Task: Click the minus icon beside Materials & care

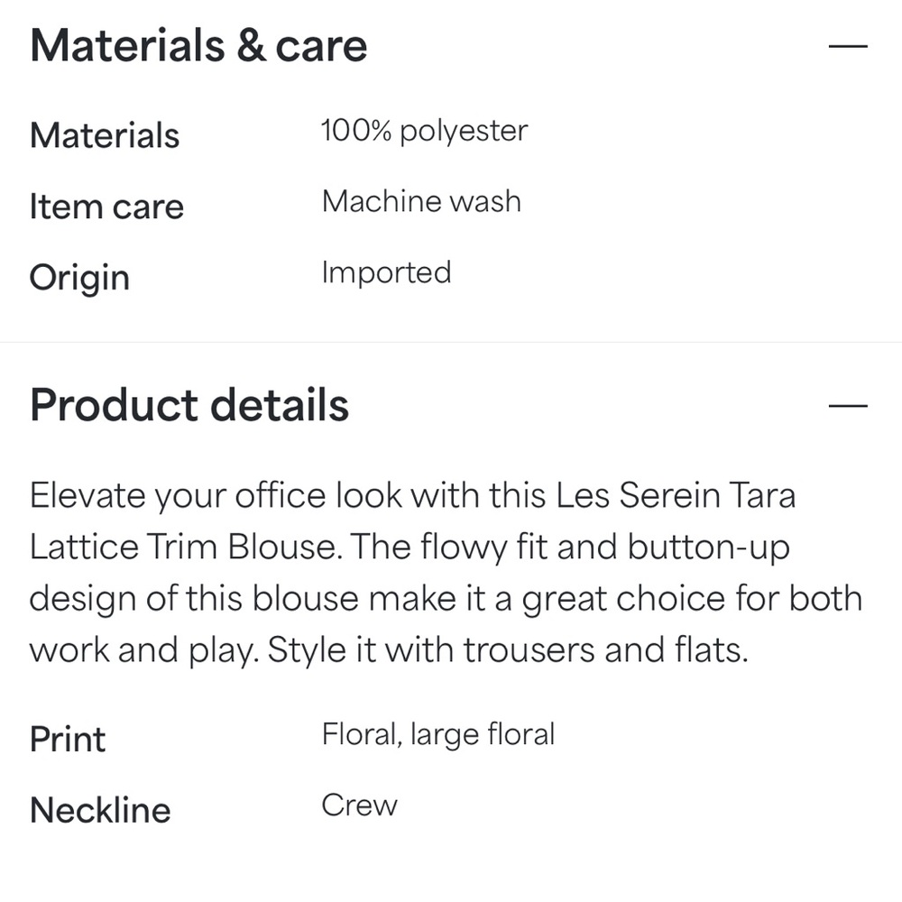Action: coord(849,44)
